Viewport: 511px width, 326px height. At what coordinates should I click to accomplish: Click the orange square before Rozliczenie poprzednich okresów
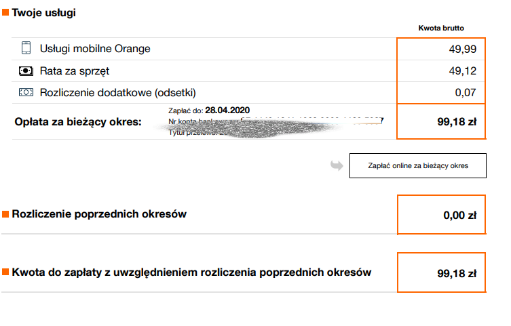pyautogui.click(x=5, y=214)
